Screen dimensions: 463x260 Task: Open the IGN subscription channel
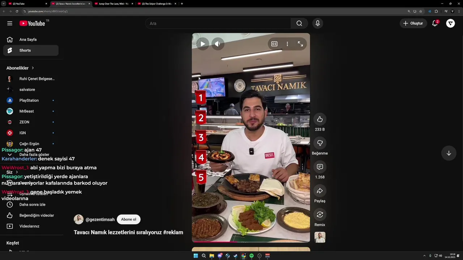[31, 133]
